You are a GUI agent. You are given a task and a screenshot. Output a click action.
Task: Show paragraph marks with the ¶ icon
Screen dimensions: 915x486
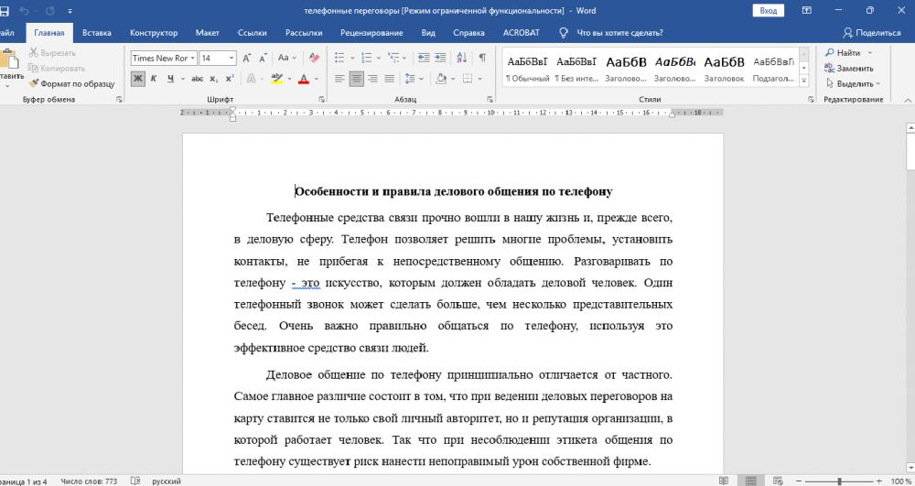pos(482,58)
